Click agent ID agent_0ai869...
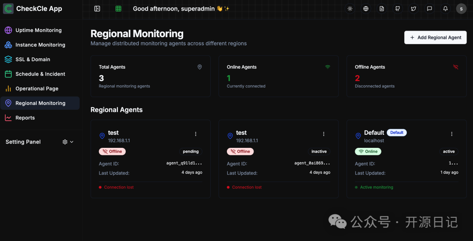473x241 pixels. (312, 163)
